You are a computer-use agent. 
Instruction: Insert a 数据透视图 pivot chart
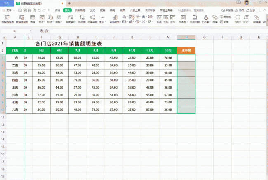click(x=22, y=19)
